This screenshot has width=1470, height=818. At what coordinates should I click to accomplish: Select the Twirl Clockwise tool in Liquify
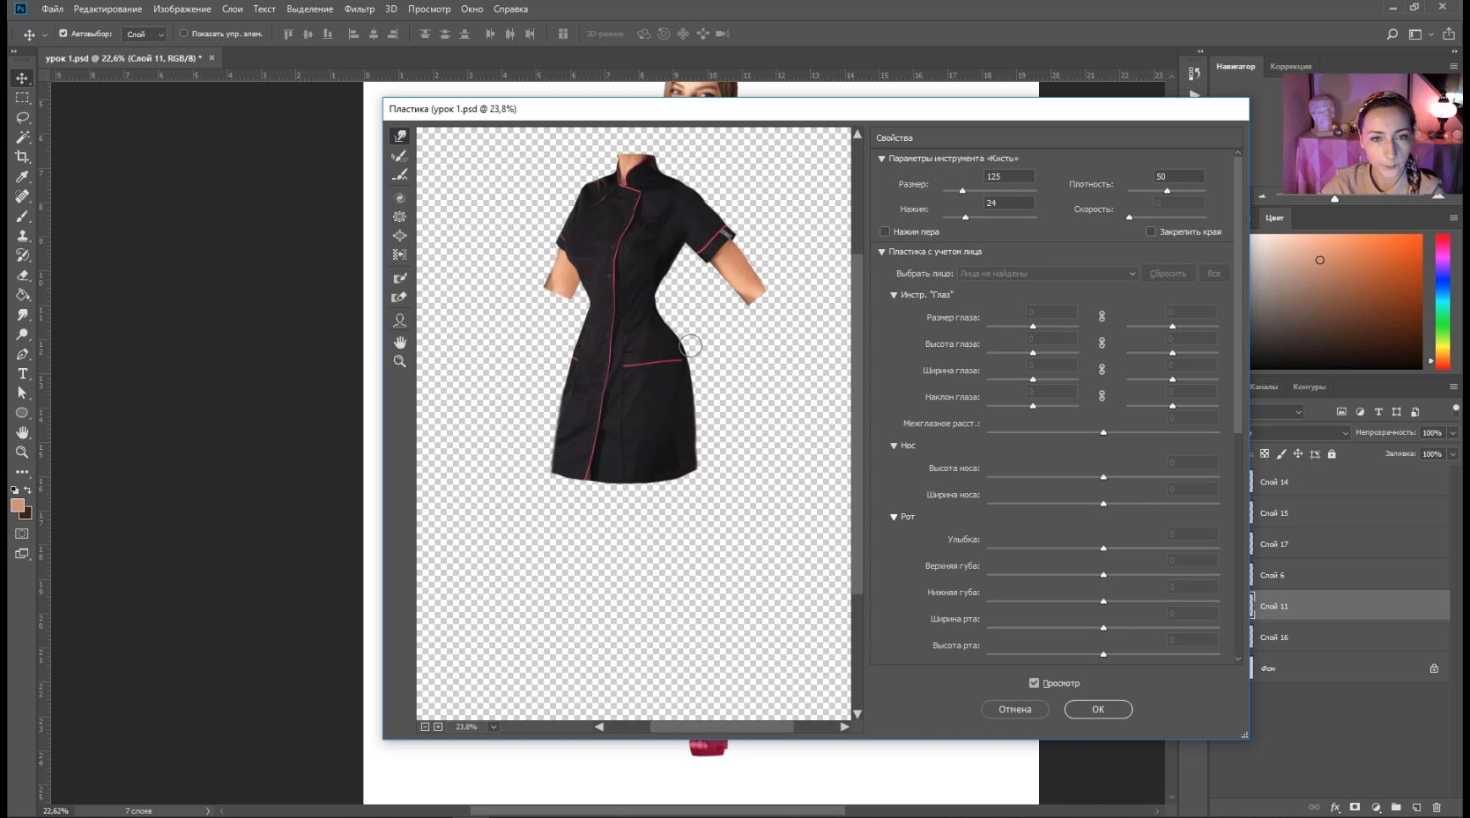coord(400,198)
